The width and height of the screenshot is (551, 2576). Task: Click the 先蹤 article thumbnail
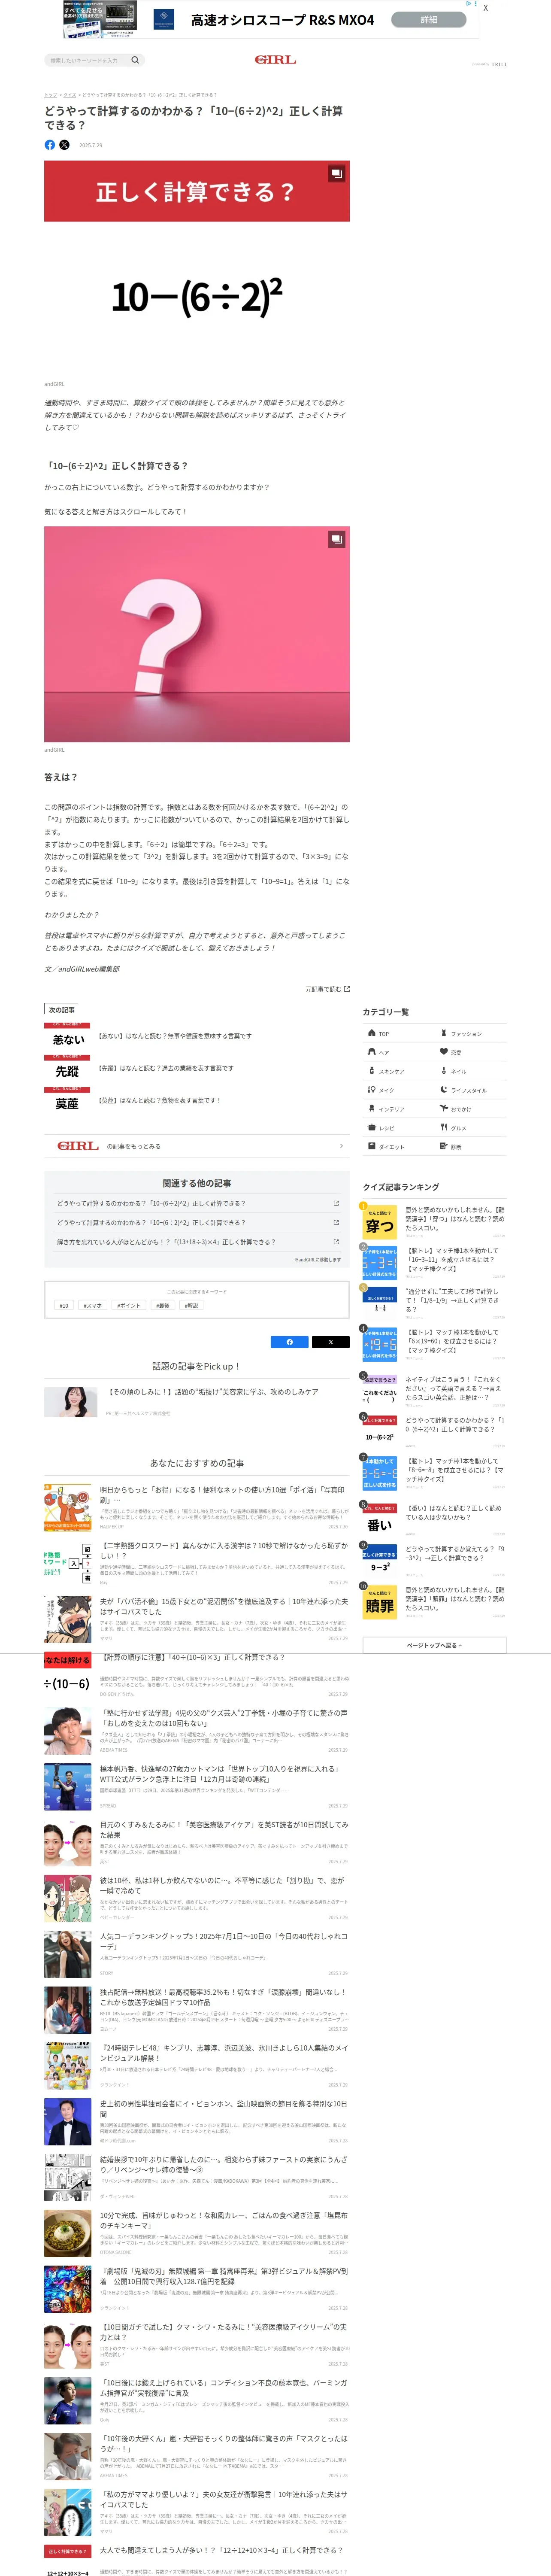(67, 1069)
